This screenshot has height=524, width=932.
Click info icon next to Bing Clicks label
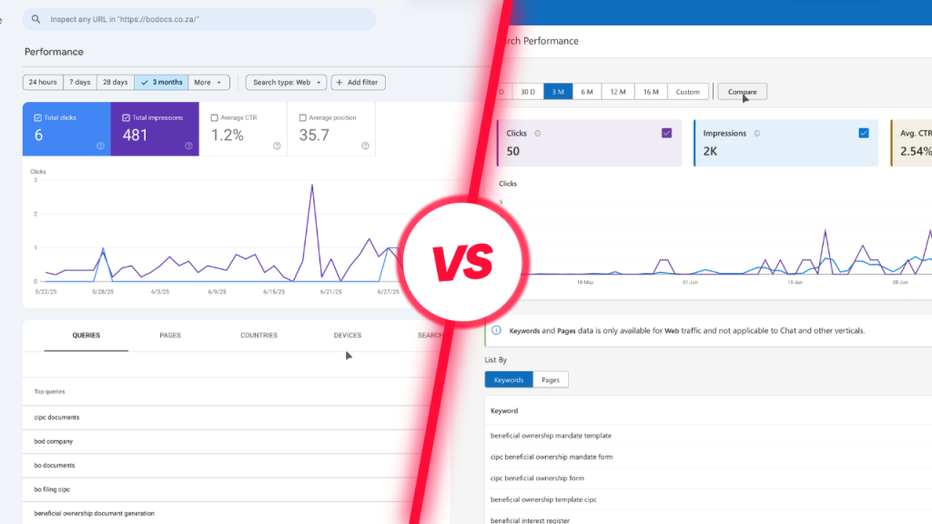537,134
